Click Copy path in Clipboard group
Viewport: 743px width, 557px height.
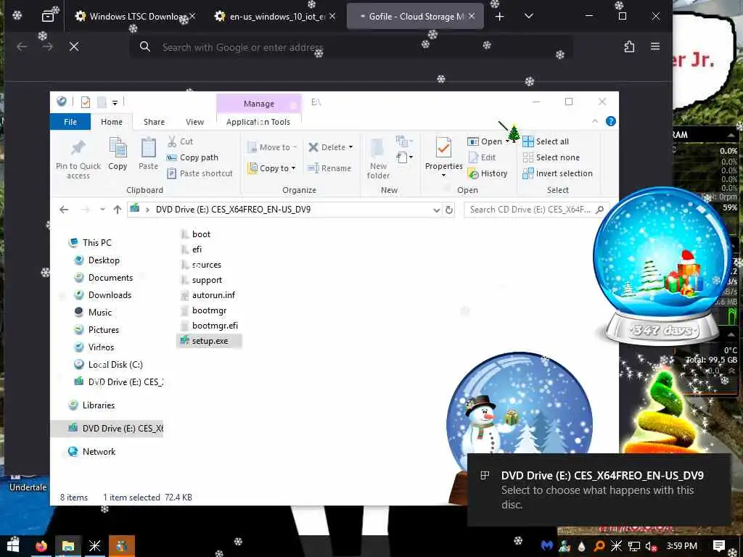point(192,157)
